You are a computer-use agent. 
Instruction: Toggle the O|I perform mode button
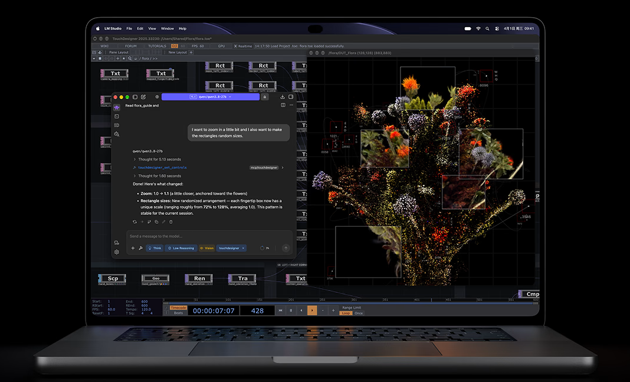pyautogui.click(x=175, y=46)
